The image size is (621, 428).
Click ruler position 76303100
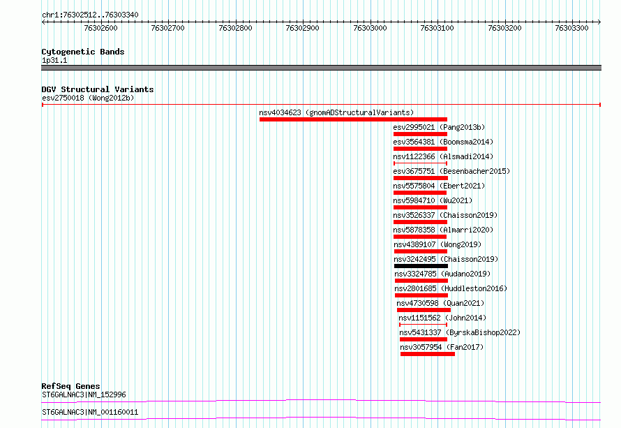click(437, 28)
